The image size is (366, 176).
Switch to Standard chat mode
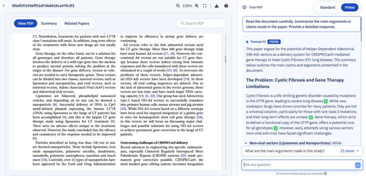click(327, 8)
